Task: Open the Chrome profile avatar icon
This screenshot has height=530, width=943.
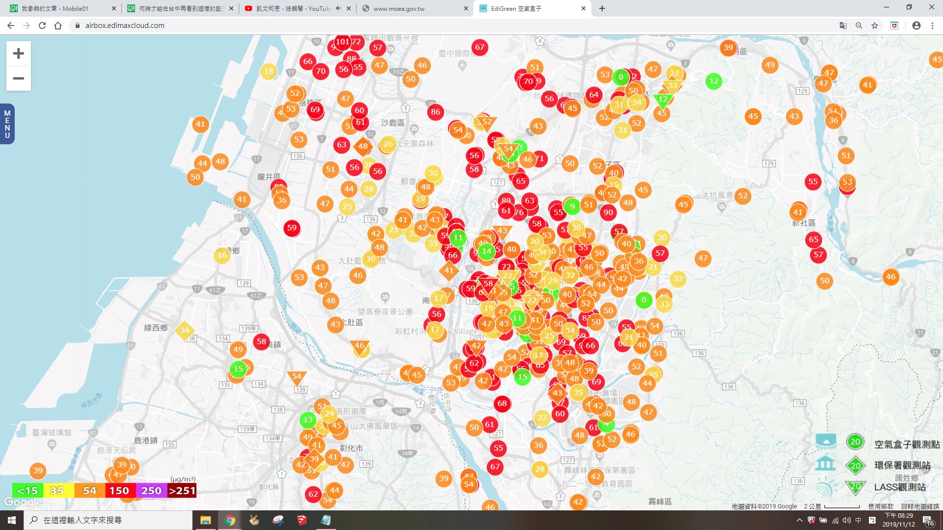Action: 916,26
